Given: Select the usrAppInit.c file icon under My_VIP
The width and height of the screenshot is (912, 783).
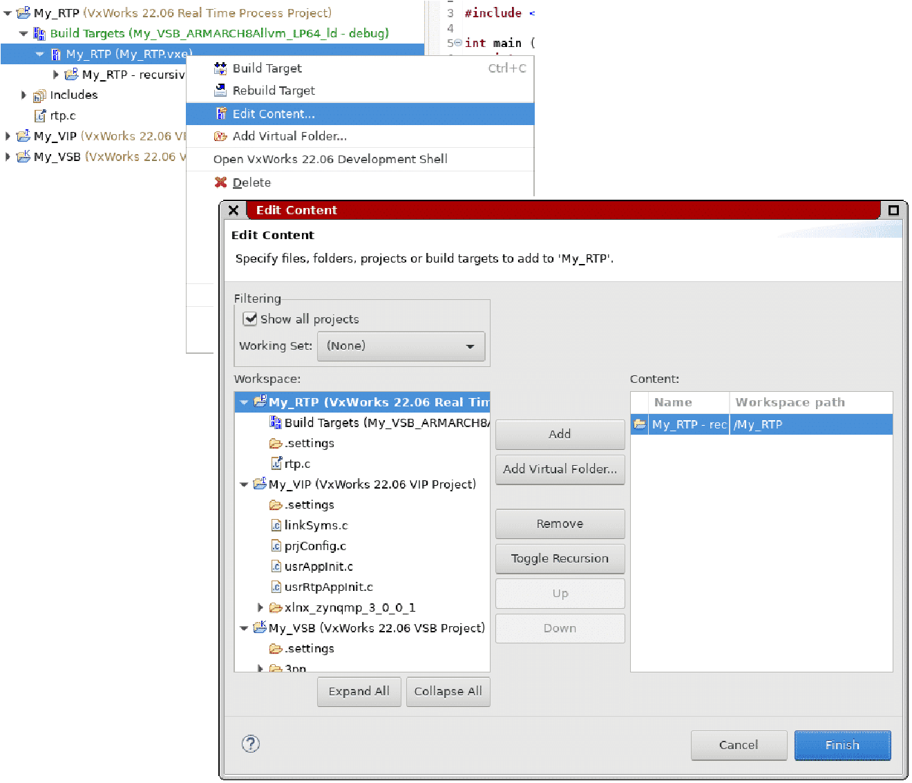Looking at the screenshot, I should click(x=276, y=566).
